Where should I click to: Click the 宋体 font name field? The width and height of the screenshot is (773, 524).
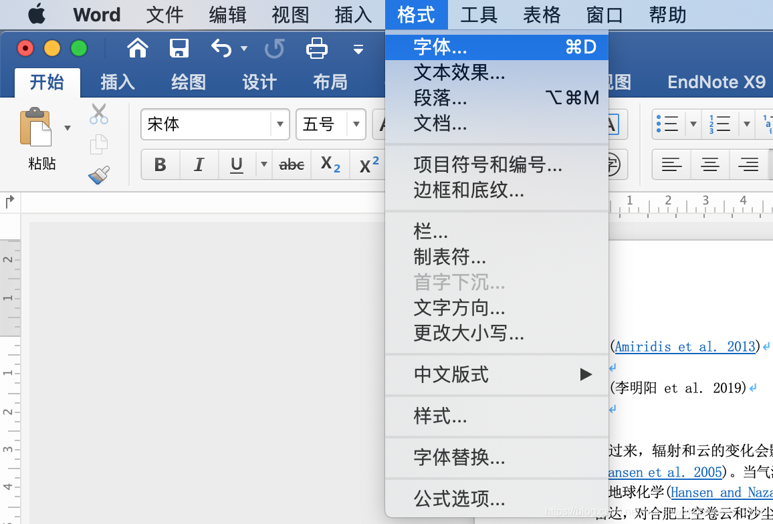[x=206, y=124]
